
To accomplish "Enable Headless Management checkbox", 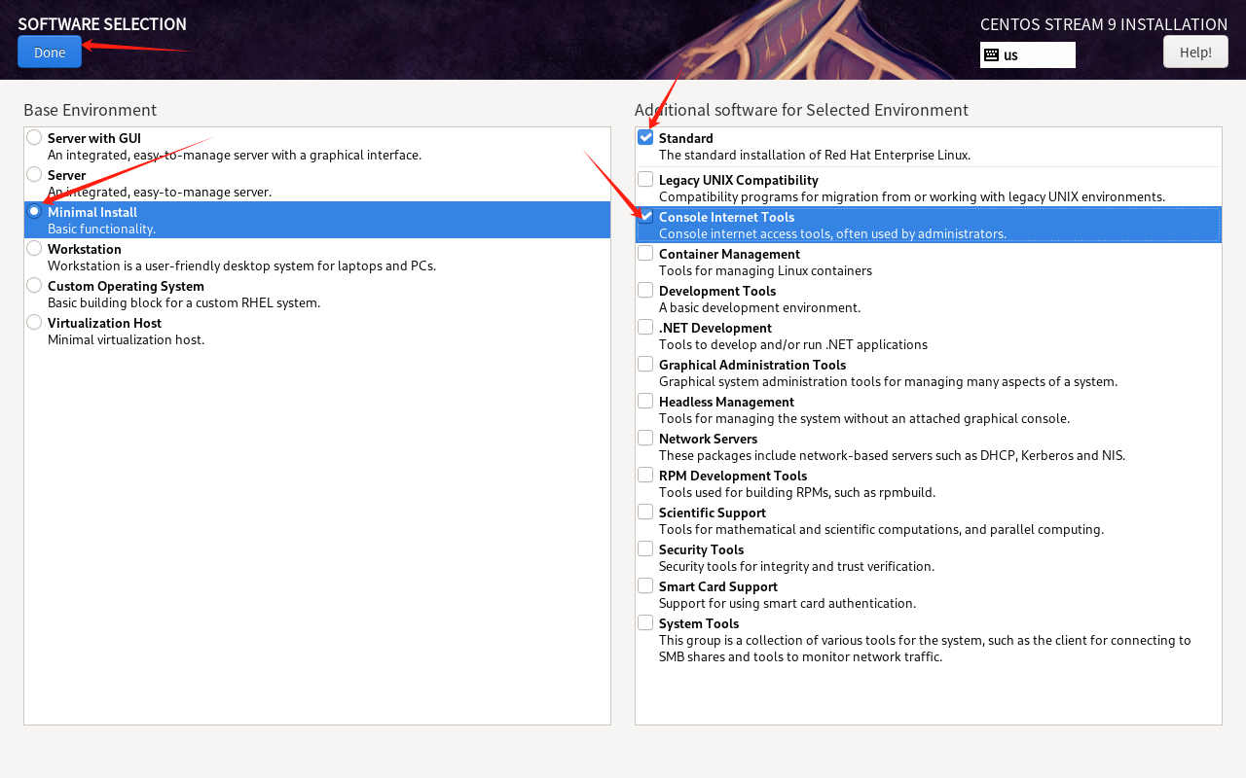I will point(645,401).
